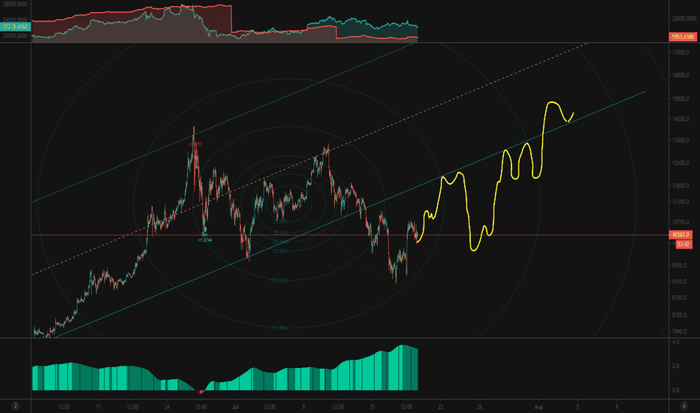
Task: Select the 9550.0 price axis label
Action: tap(680, 265)
